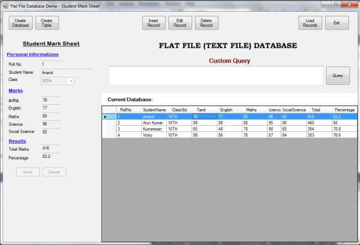
Task: Choose Edit Record button
Action: coord(180,23)
